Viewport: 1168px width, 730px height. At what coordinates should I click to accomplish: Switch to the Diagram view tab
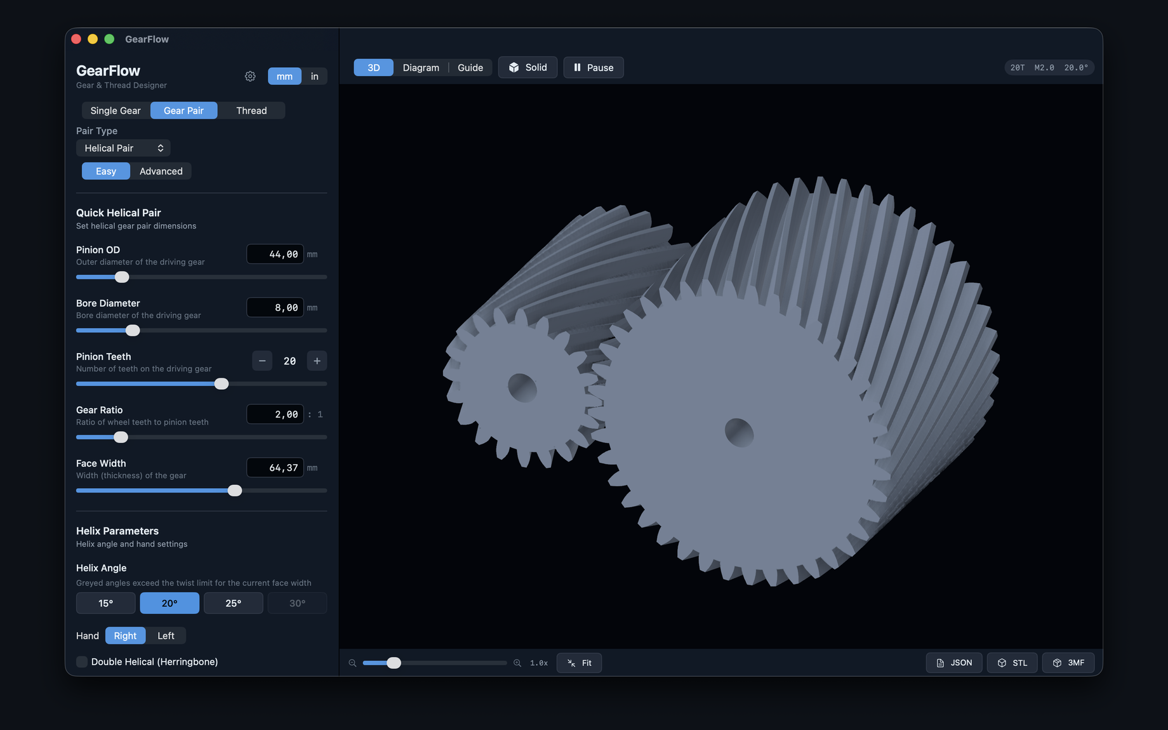click(421, 67)
